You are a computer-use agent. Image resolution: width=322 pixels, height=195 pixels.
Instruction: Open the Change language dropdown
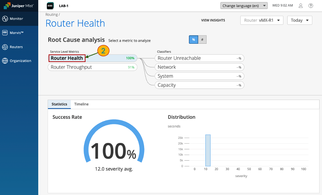[x=244, y=6]
